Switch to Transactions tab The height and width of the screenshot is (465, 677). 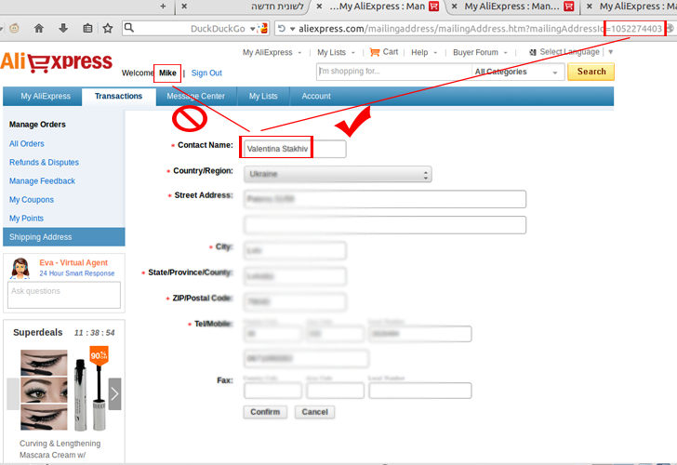(x=119, y=97)
